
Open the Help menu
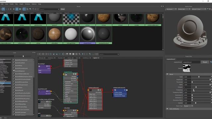pos(39,4)
